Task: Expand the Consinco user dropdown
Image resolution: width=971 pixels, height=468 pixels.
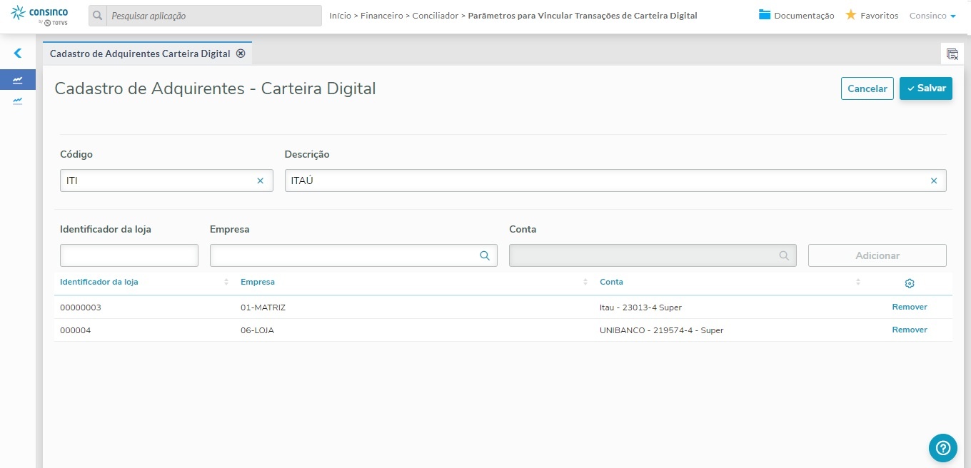Action: pos(932,16)
